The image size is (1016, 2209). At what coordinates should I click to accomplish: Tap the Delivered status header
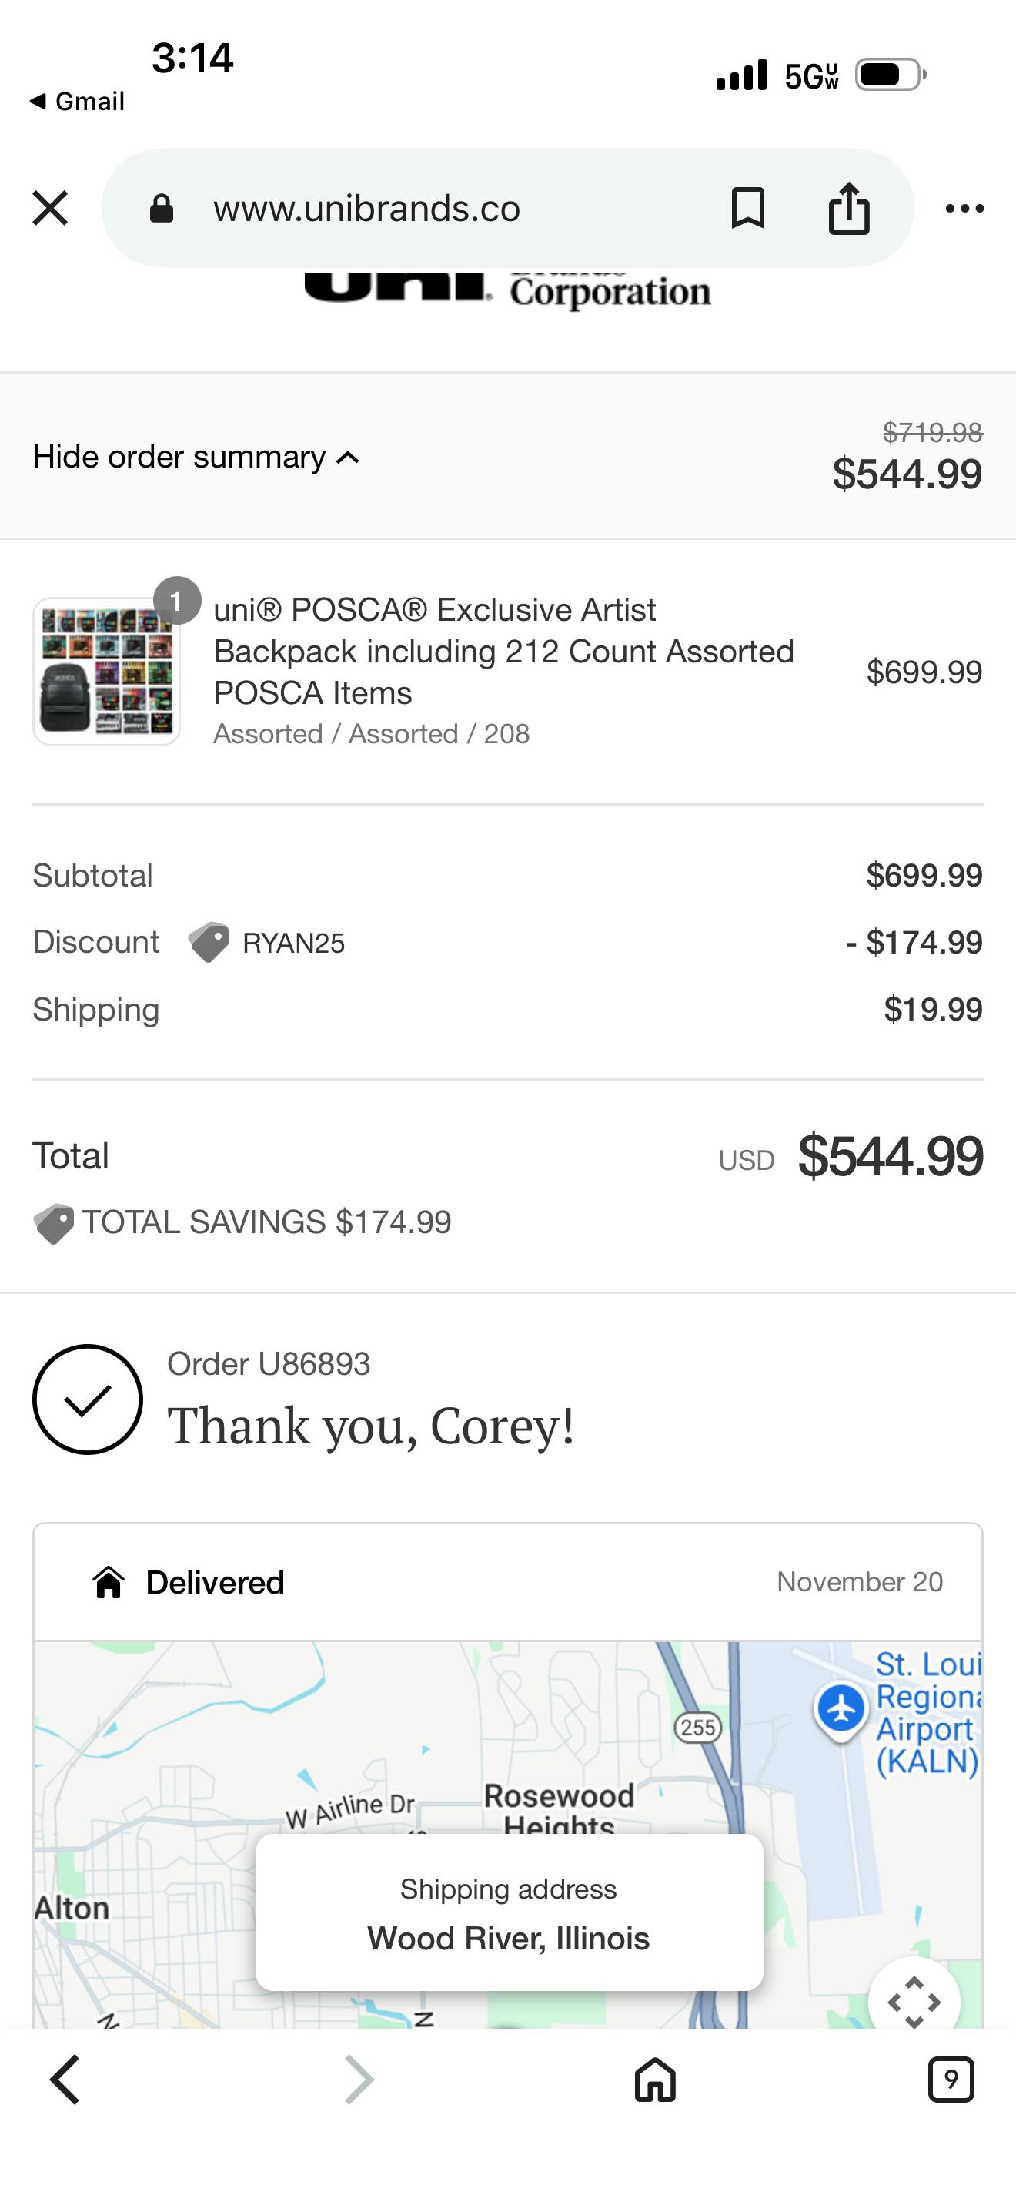[214, 1582]
